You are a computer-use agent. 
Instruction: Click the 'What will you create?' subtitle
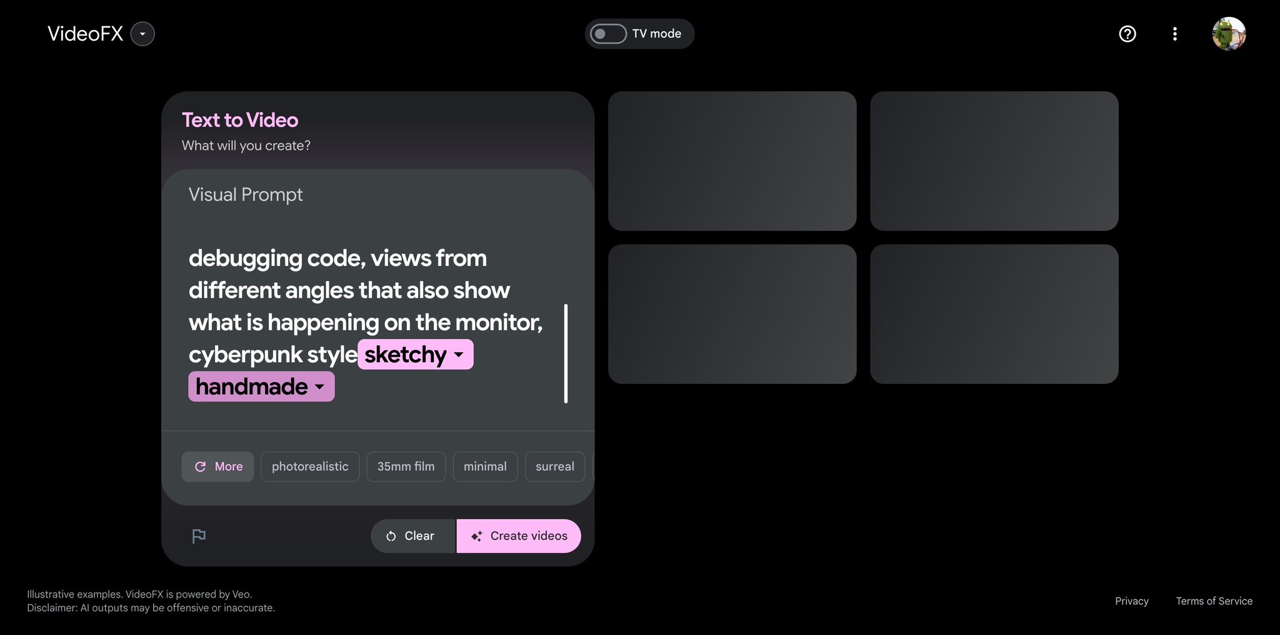(x=246, y=145)
